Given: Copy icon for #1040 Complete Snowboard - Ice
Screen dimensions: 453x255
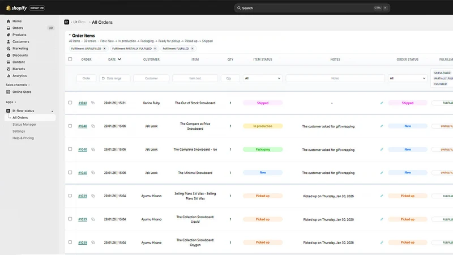Looking at the screenshot, I should point(93,150).
